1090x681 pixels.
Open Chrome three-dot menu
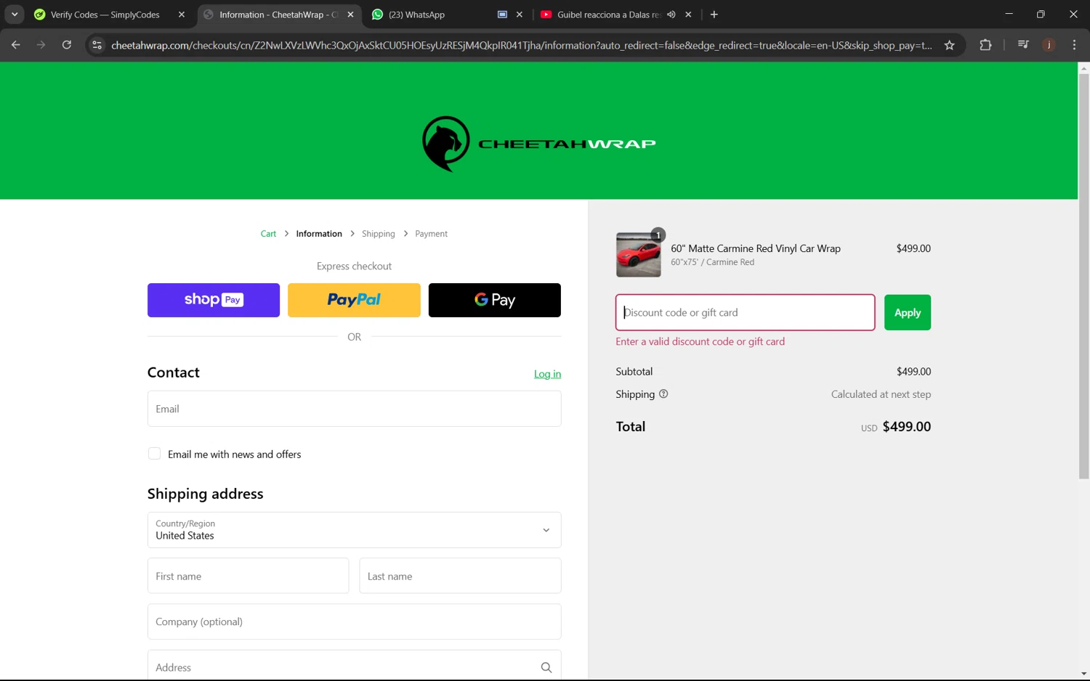pyautogui.click(x=1074, y=45)
